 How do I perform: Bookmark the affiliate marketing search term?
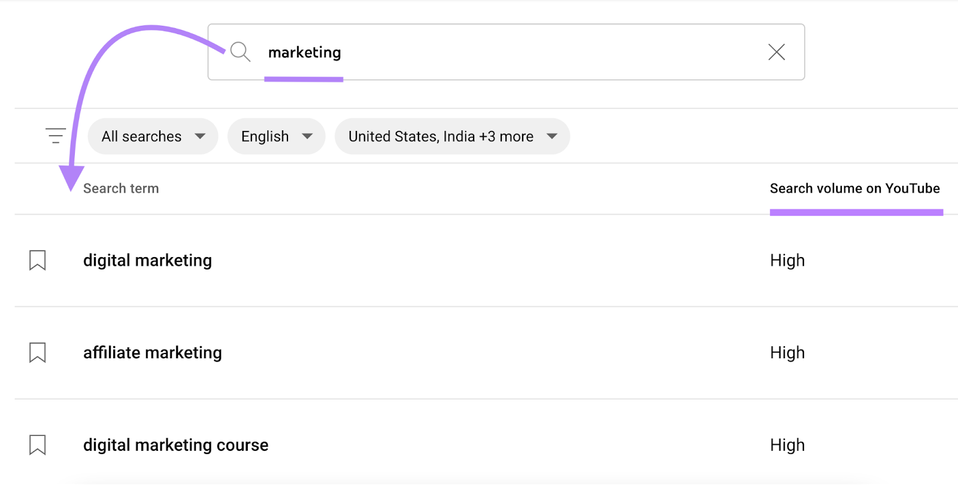click(x=38, y=352)
